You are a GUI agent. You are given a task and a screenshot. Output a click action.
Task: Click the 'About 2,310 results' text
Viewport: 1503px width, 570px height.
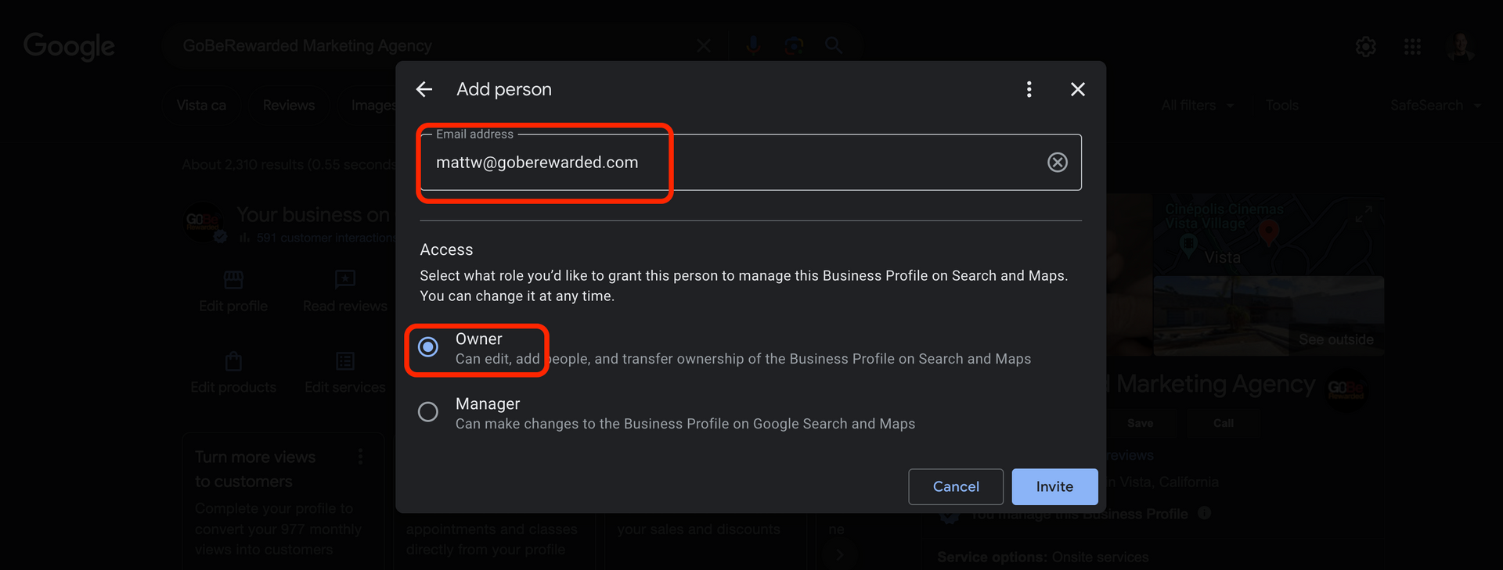click(x=288, y=165)
